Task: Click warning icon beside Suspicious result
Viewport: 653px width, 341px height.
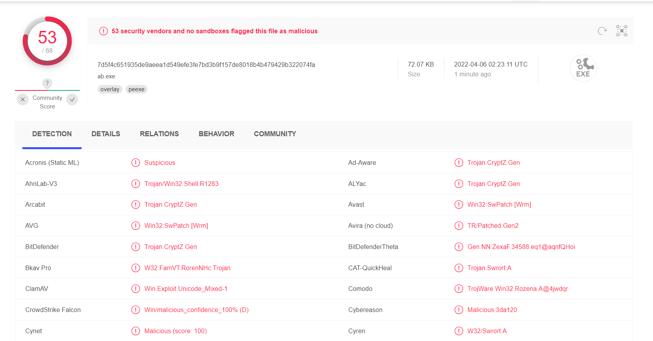Action: [136, 162]
